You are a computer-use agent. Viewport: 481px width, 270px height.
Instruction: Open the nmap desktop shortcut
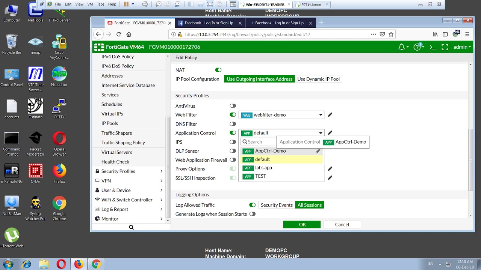coord(35,45)
